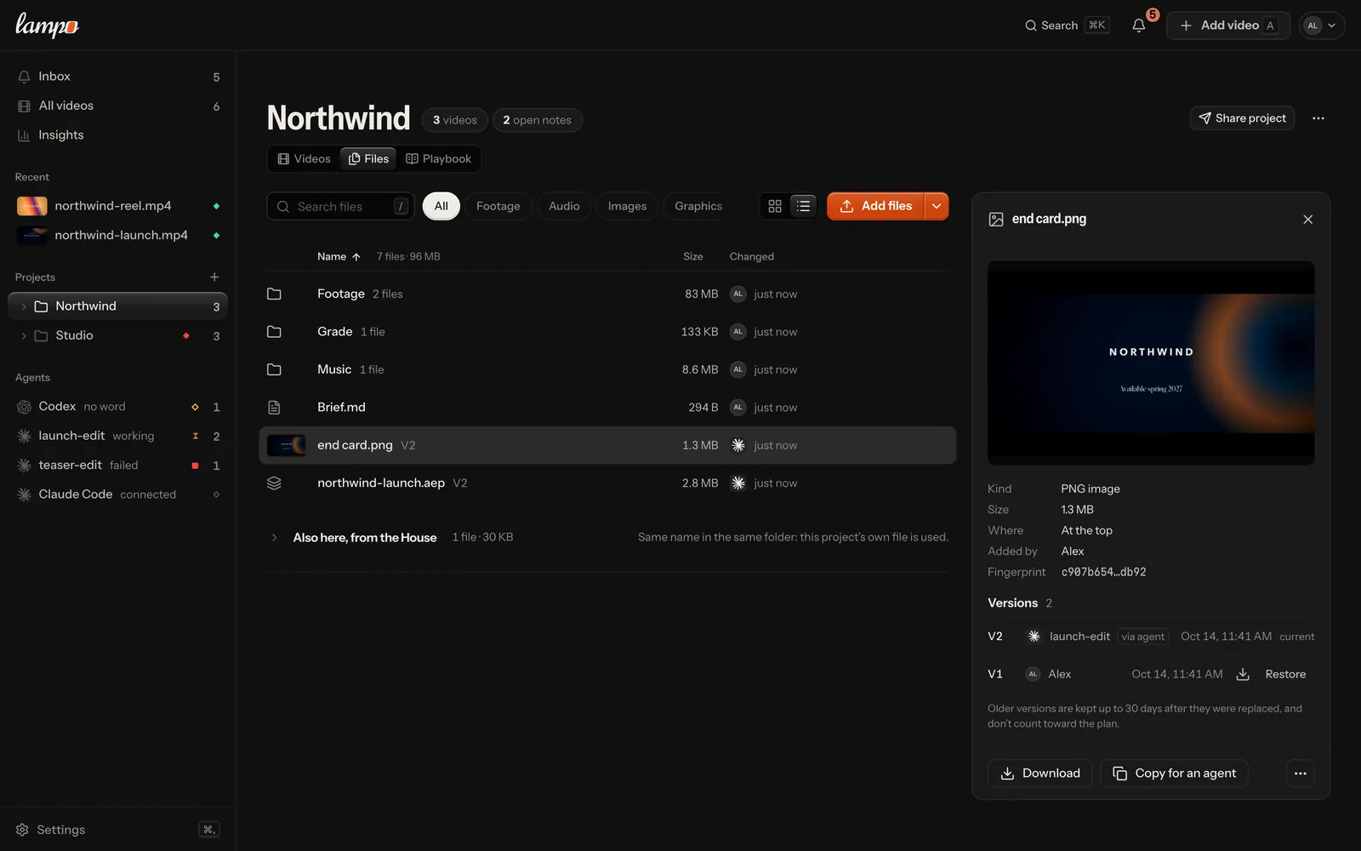Image resolution: width=1361 pixels, height=851 pixels.
Task: Select the Files tab
Action: pos(368,159)
